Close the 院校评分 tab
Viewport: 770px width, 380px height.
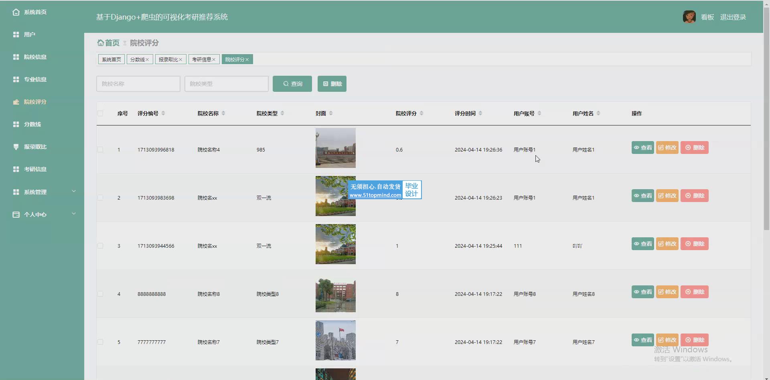tap(247, 60)
